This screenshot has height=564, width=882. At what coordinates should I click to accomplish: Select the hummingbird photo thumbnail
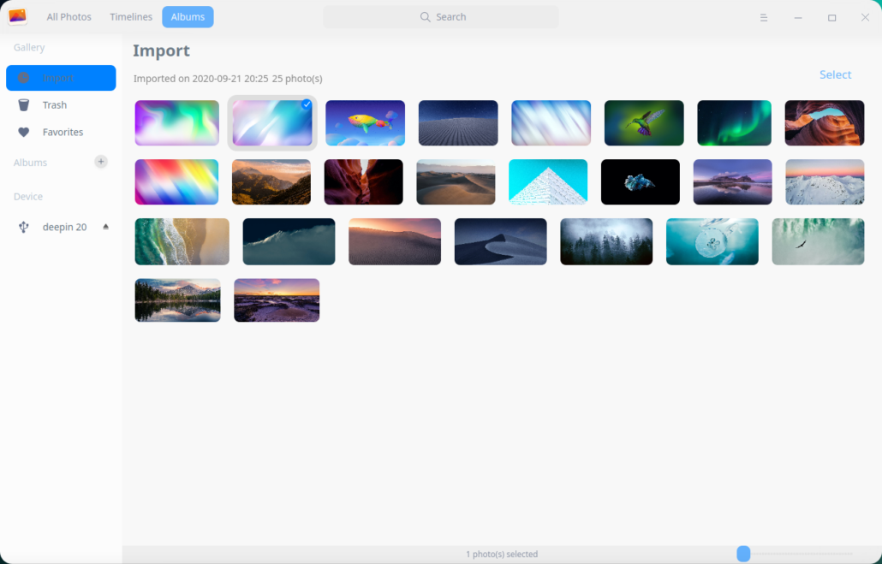[644, 123]
